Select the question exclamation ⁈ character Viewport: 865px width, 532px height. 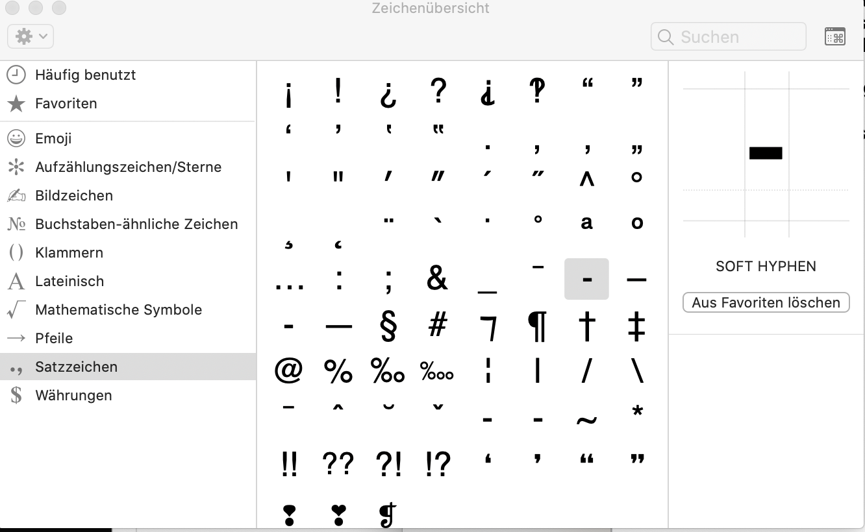pos(388,465)
